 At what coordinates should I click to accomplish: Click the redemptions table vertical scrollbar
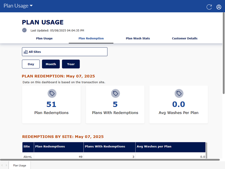[x=206, y=150]
